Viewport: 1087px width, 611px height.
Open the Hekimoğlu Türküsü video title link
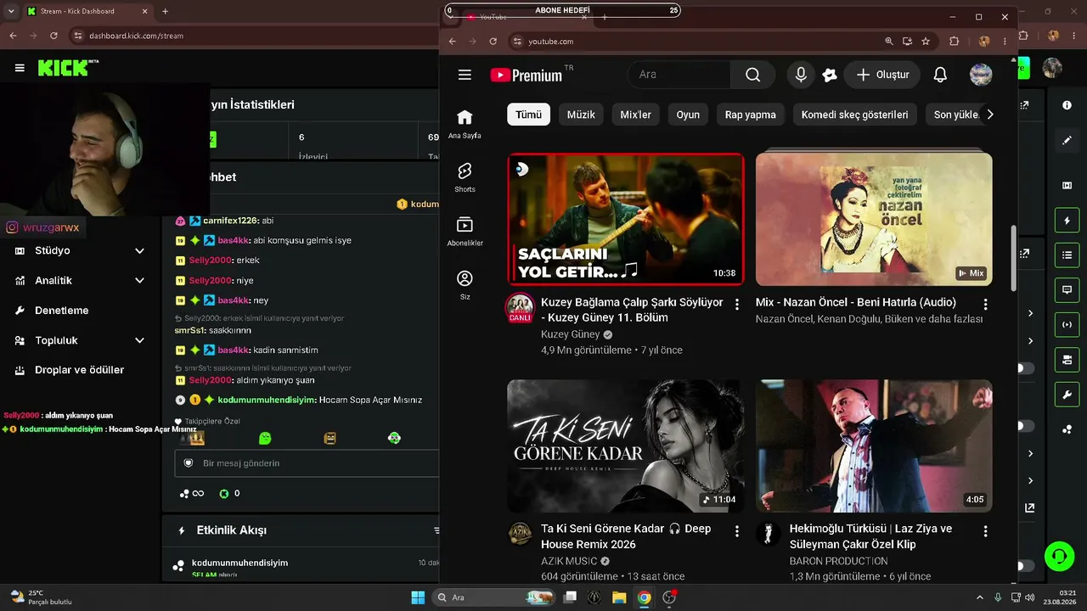click(870, 536)
